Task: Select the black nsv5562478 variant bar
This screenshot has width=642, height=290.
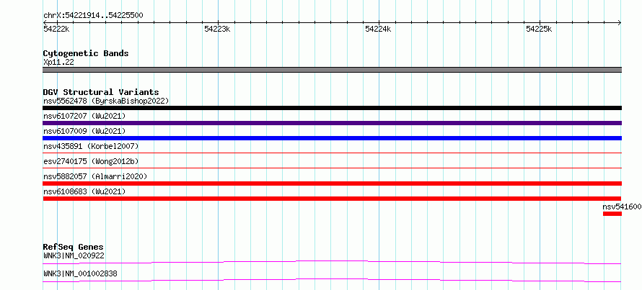Action: (x=332, y=108)
